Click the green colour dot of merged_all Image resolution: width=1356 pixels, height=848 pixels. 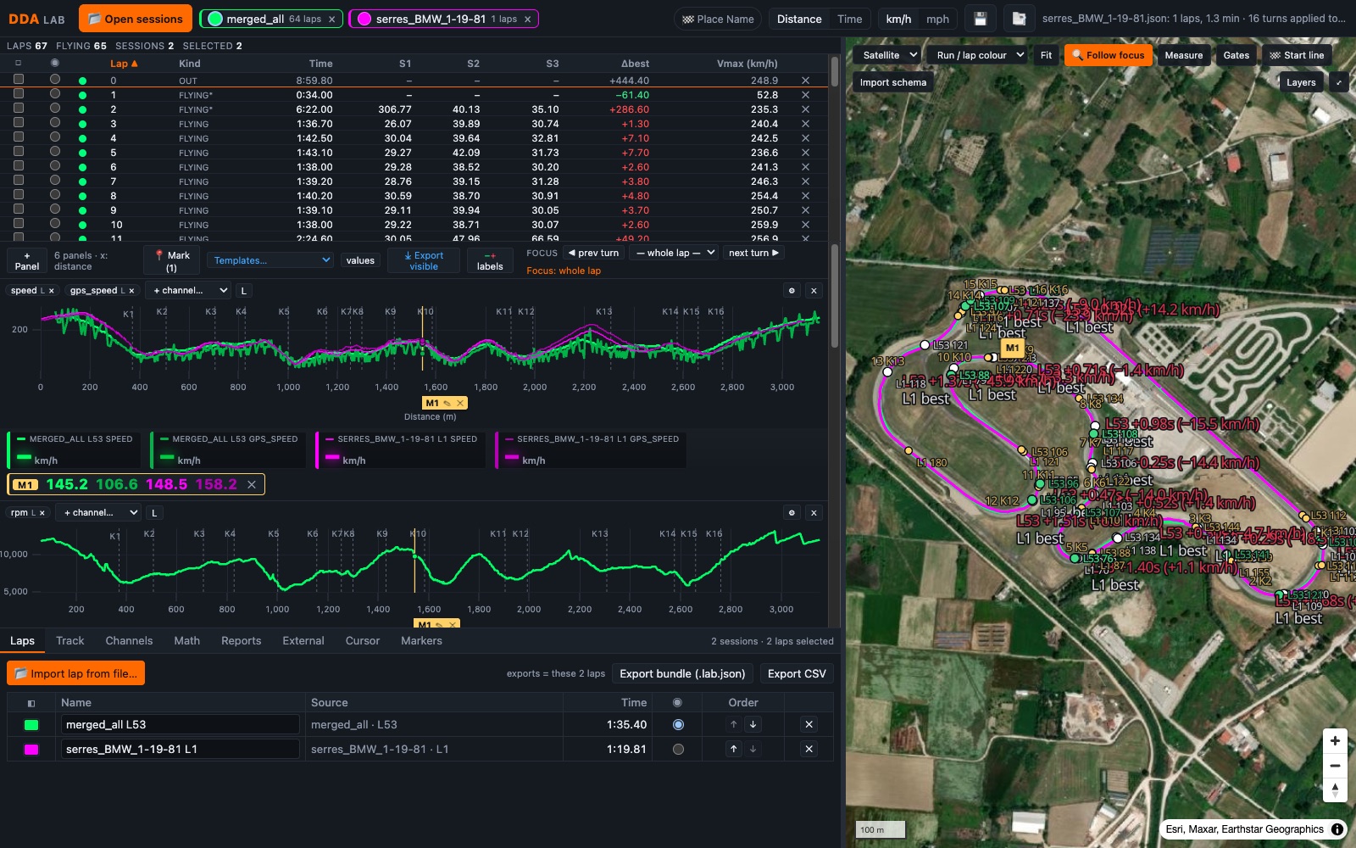point(214,19)
